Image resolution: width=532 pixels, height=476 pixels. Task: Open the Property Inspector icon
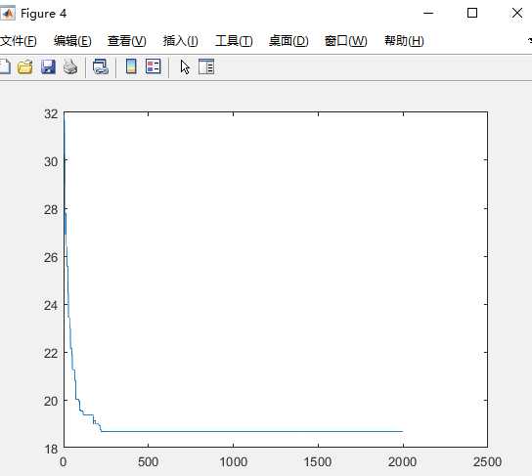pyautogui.click(x=206, y=66)
